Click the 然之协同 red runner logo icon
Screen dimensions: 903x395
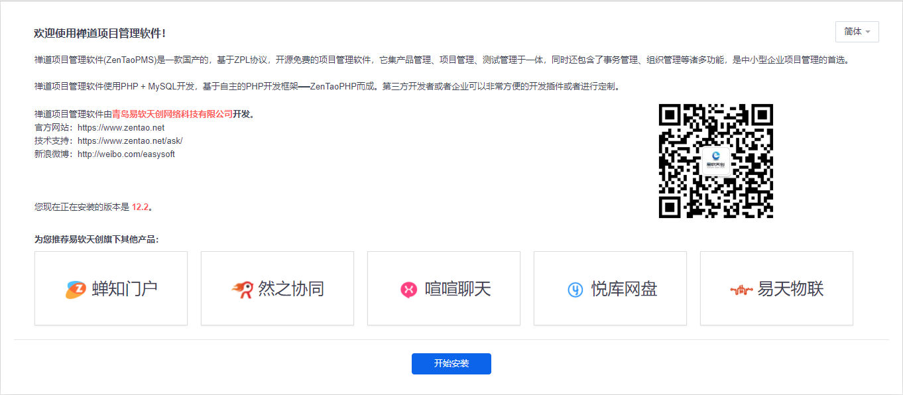[x=242, y=290]
